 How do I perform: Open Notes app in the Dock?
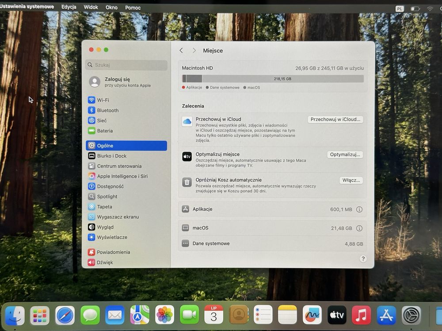[288, 315]
